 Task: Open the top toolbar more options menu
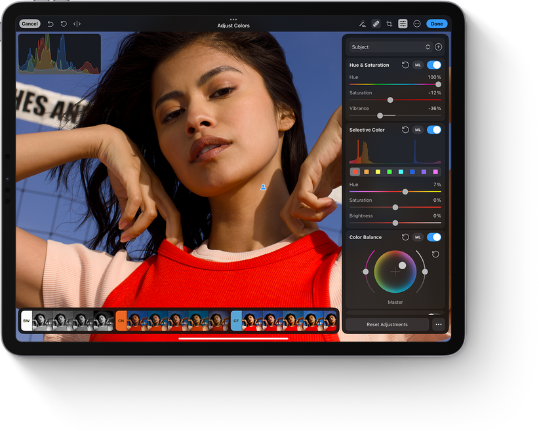pyautogui.click(x=417, y=24)
